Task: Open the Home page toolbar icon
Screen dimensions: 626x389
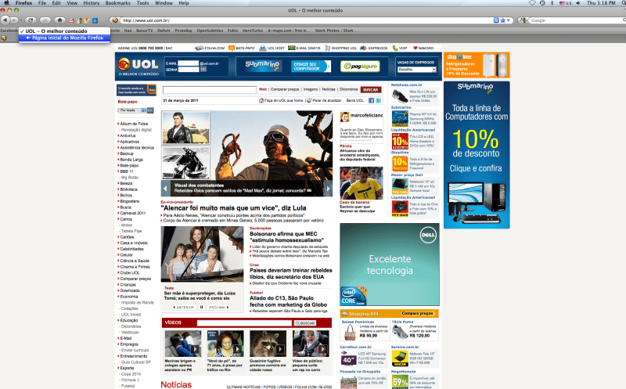Action: click(59, 20)
